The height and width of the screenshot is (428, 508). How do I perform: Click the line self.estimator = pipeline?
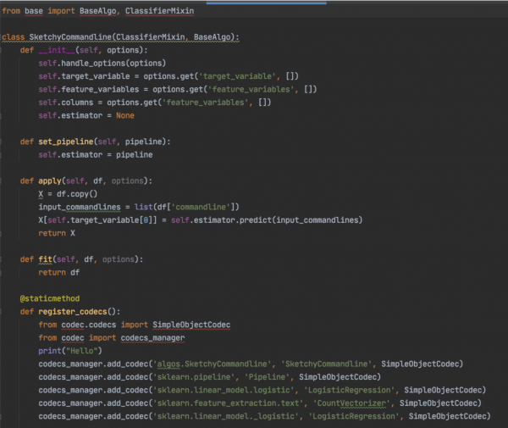(x=96, y=155)
